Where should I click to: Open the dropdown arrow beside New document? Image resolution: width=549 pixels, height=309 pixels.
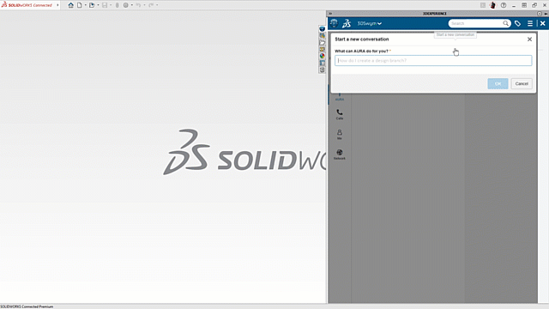(86, 5)
